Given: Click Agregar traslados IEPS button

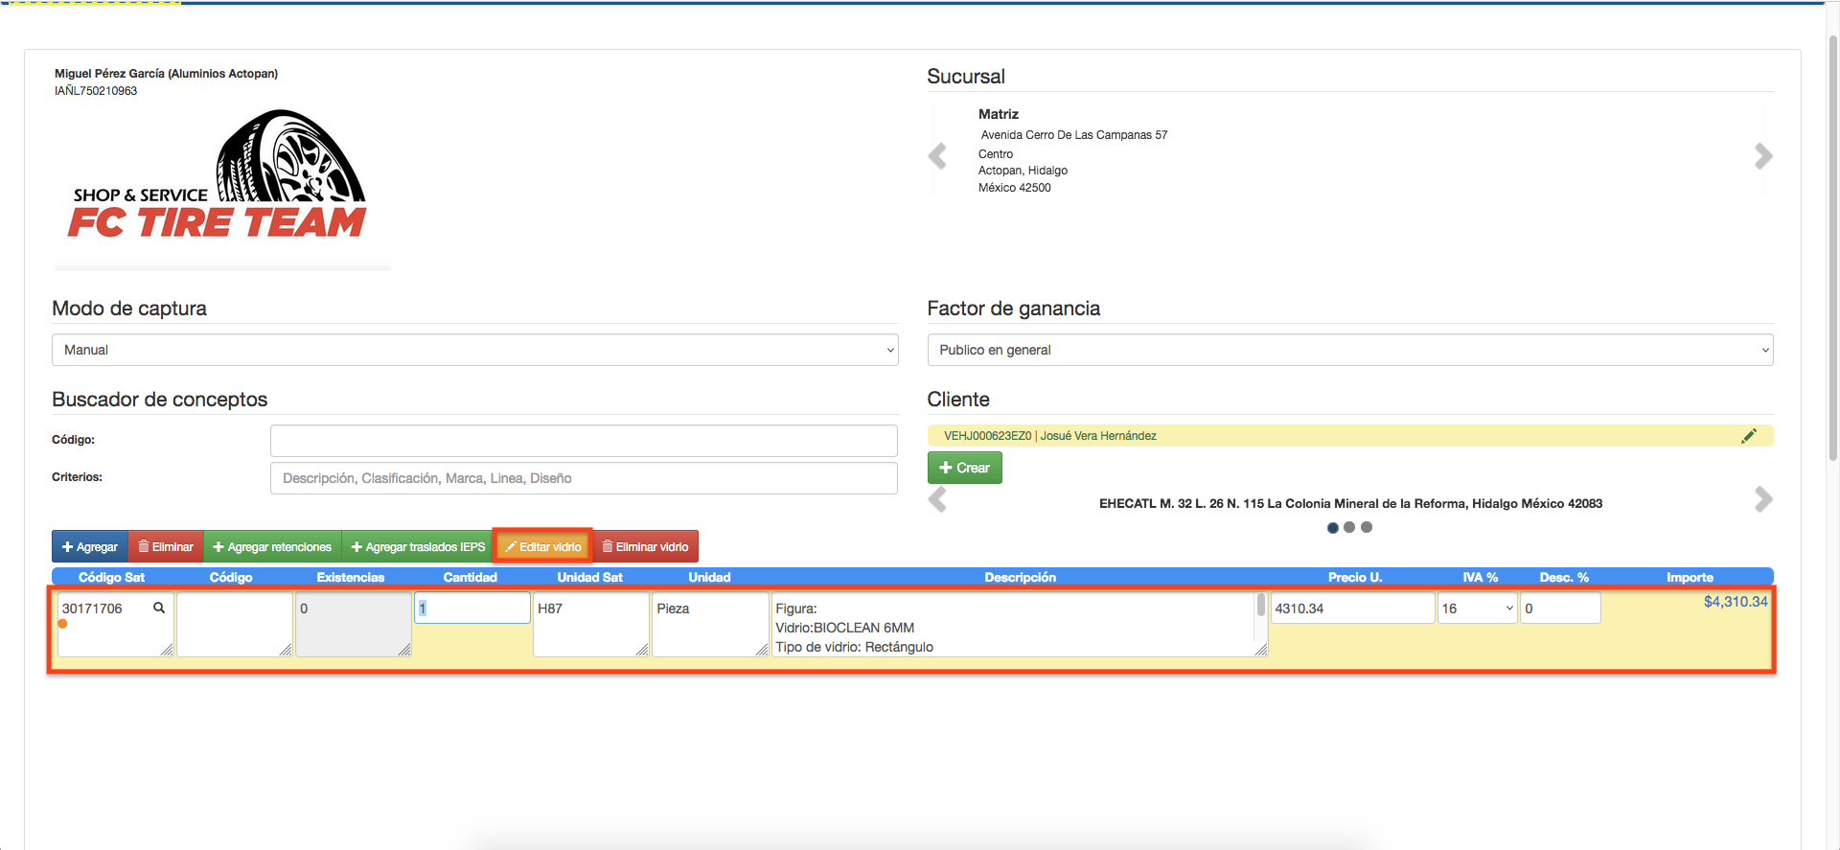Looking at the screenshot, I should click(418, 547).
